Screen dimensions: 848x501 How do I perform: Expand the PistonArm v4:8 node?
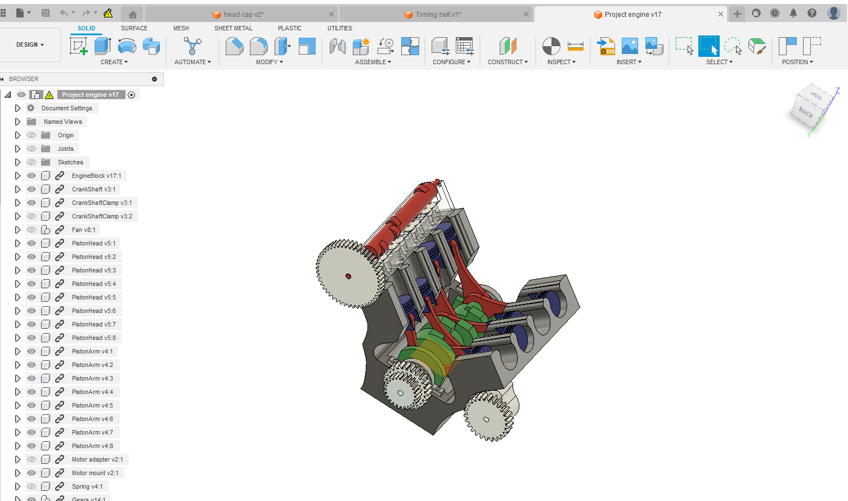click(x=17, y=446)
